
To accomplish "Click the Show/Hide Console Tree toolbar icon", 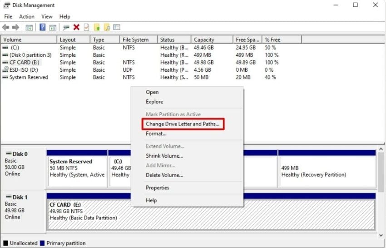I will 29,27.
